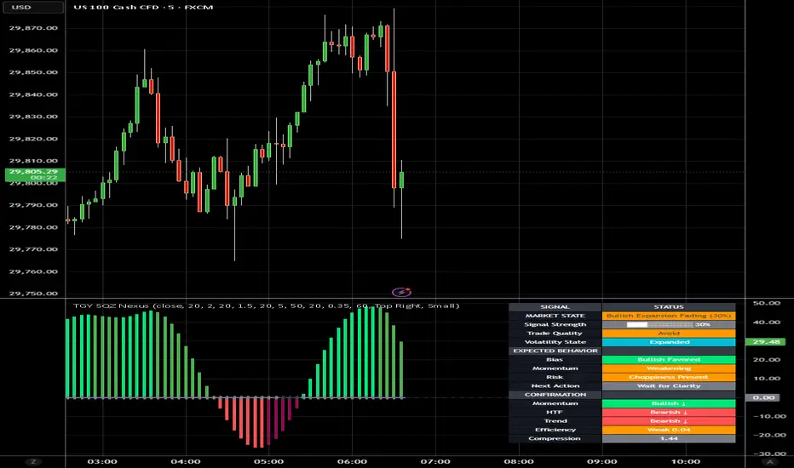
Task: Click the cyan Expanded volatility state cell
Action: 669,342
